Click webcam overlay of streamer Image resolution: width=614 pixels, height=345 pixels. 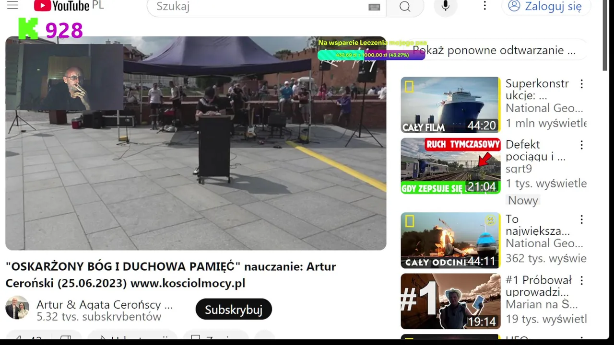(x=65, y=77)
